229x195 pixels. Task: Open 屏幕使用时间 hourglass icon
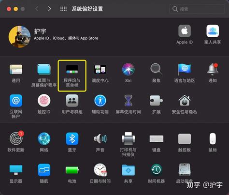(x=128, y=101)
